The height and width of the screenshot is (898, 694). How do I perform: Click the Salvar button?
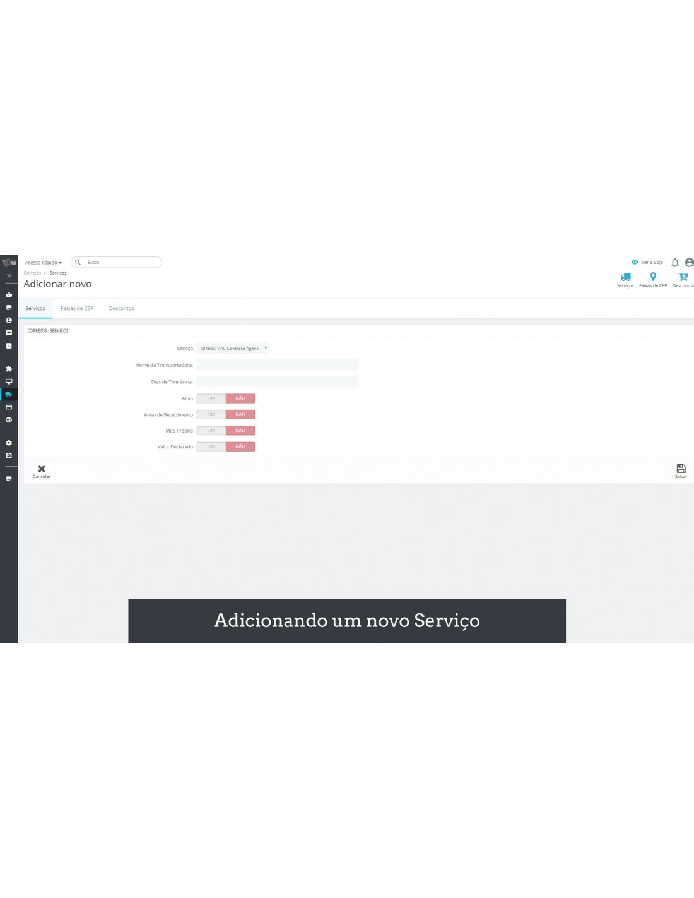[x=681, y=470]
